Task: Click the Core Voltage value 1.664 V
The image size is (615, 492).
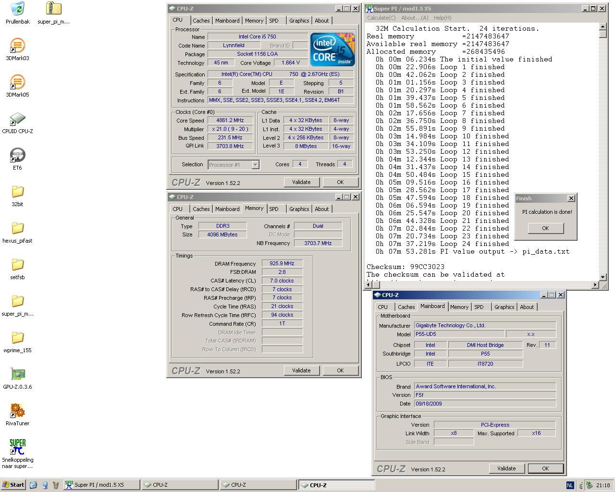Action: 290,62
